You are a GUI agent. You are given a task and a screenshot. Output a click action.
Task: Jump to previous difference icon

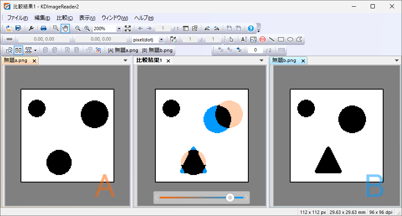[221, 50]
